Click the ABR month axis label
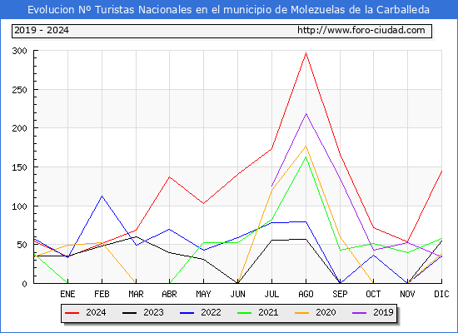 169,294
